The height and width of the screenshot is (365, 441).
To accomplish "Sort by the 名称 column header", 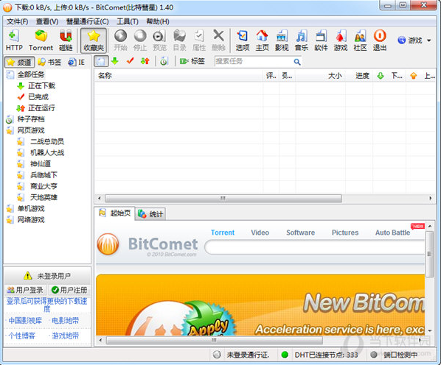I will point(179,76).
